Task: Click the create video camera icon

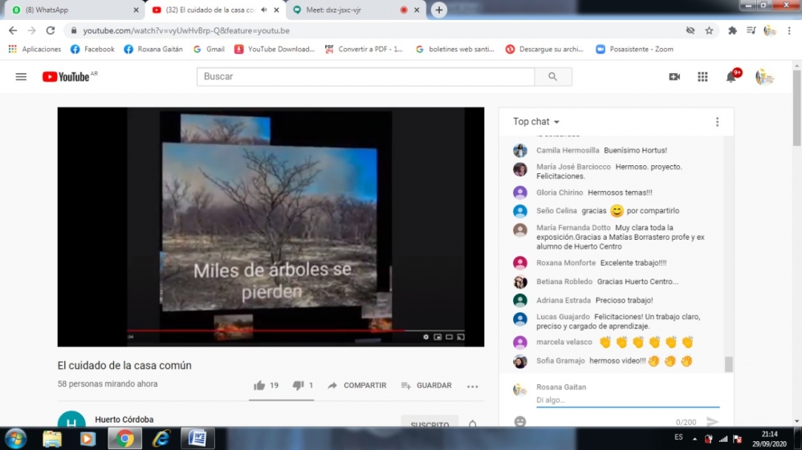Action: [674, 77]
